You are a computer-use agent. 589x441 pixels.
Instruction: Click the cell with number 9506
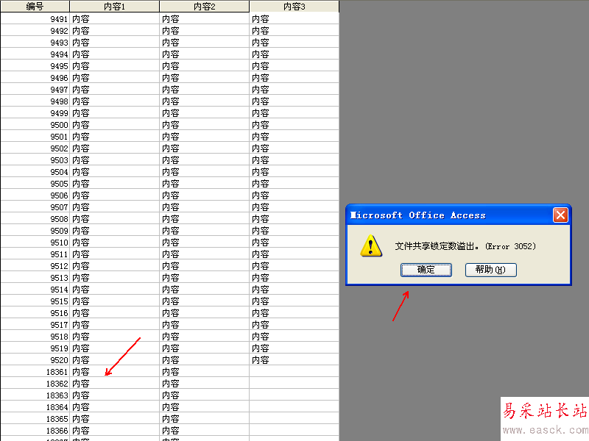(x=35, y=196)
